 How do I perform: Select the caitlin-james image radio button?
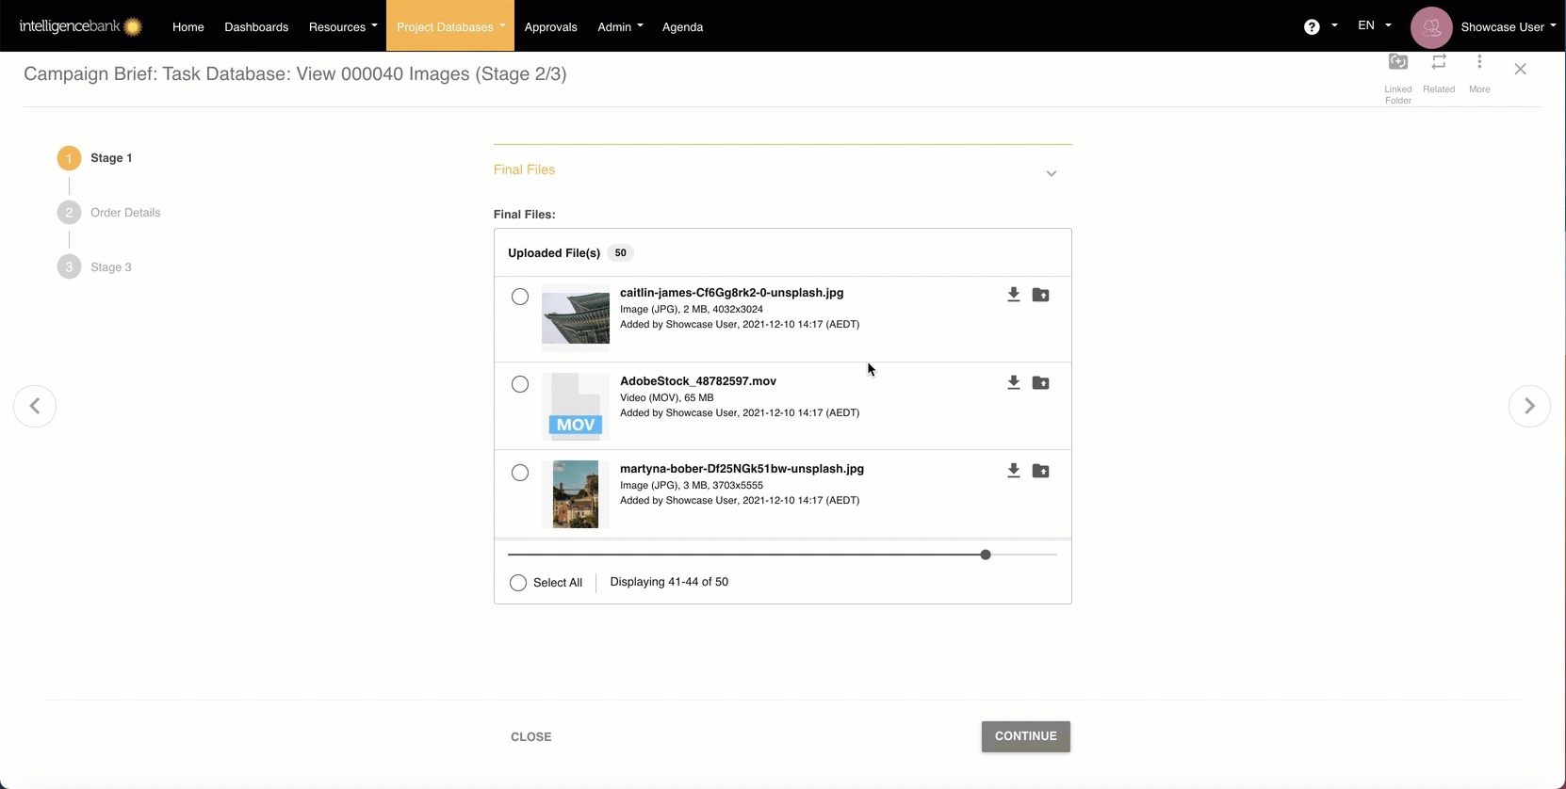[x=520, y=297]
